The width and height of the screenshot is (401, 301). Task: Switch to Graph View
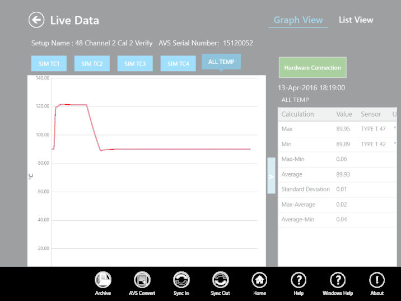(298, 20)
